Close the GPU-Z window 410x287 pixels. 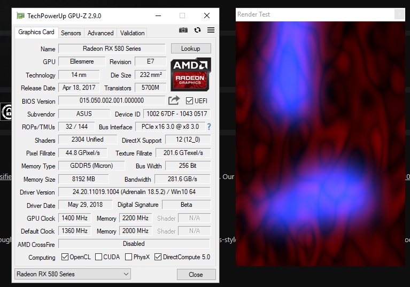click(x=207, y=15)
